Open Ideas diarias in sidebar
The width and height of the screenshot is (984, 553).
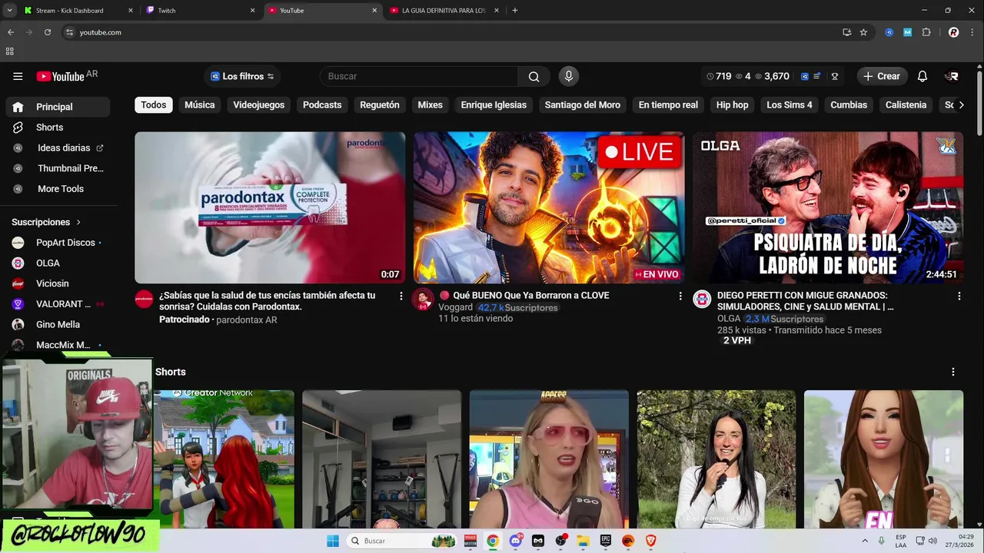click(58, 147)
